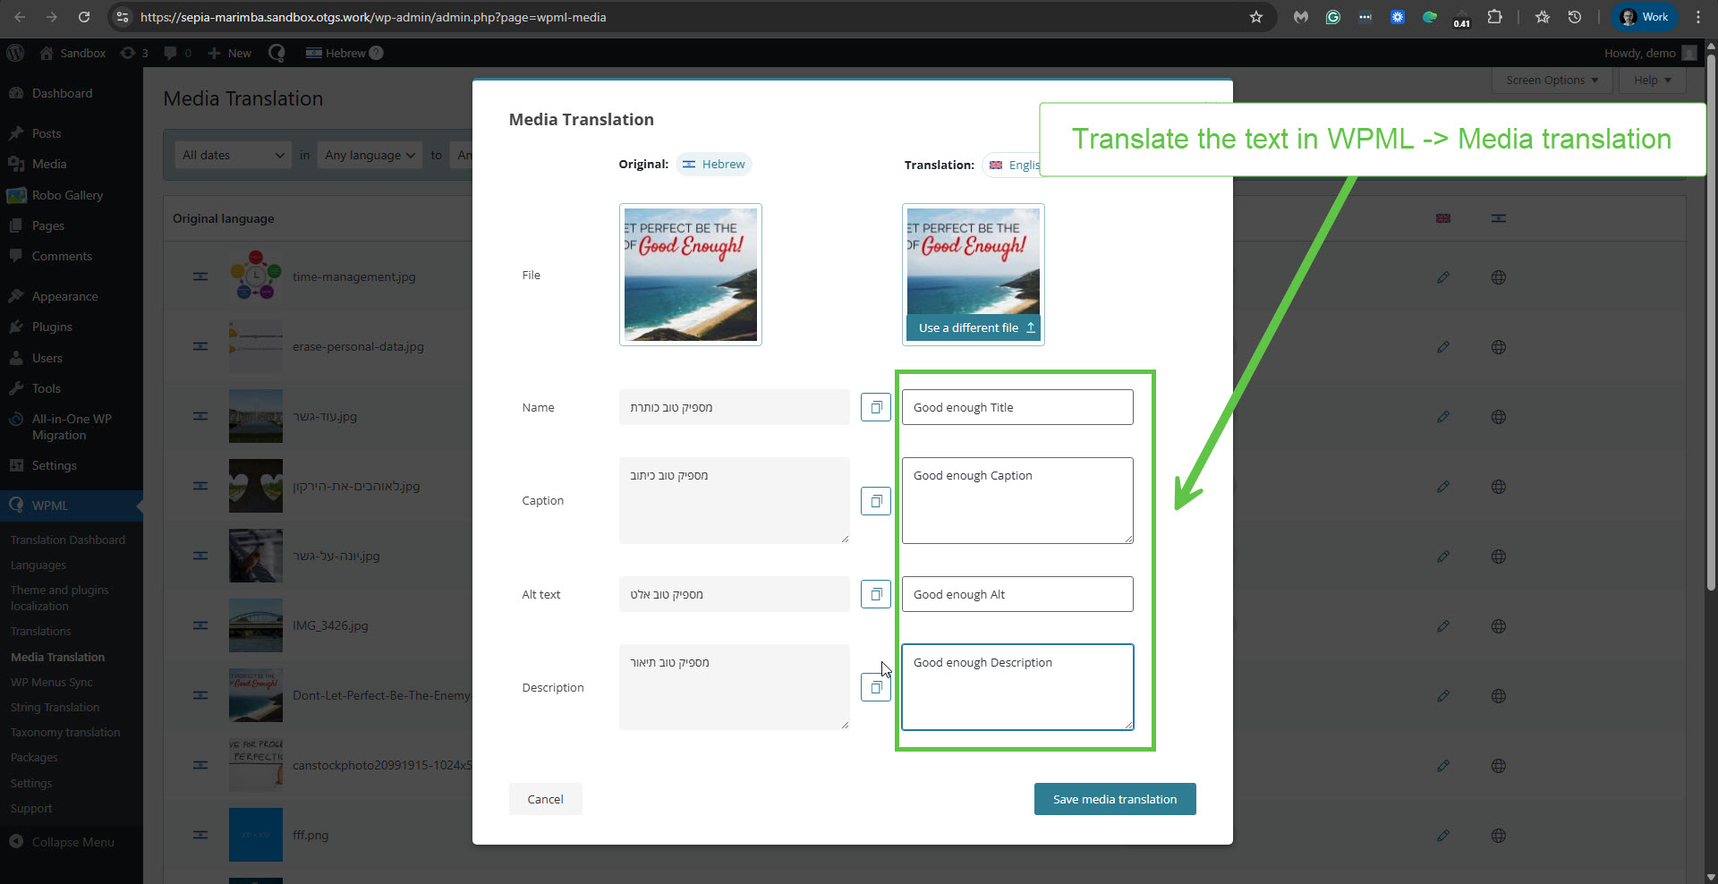Edit translation pencil for erase-personal-data.jpg

pos(1443,347)
